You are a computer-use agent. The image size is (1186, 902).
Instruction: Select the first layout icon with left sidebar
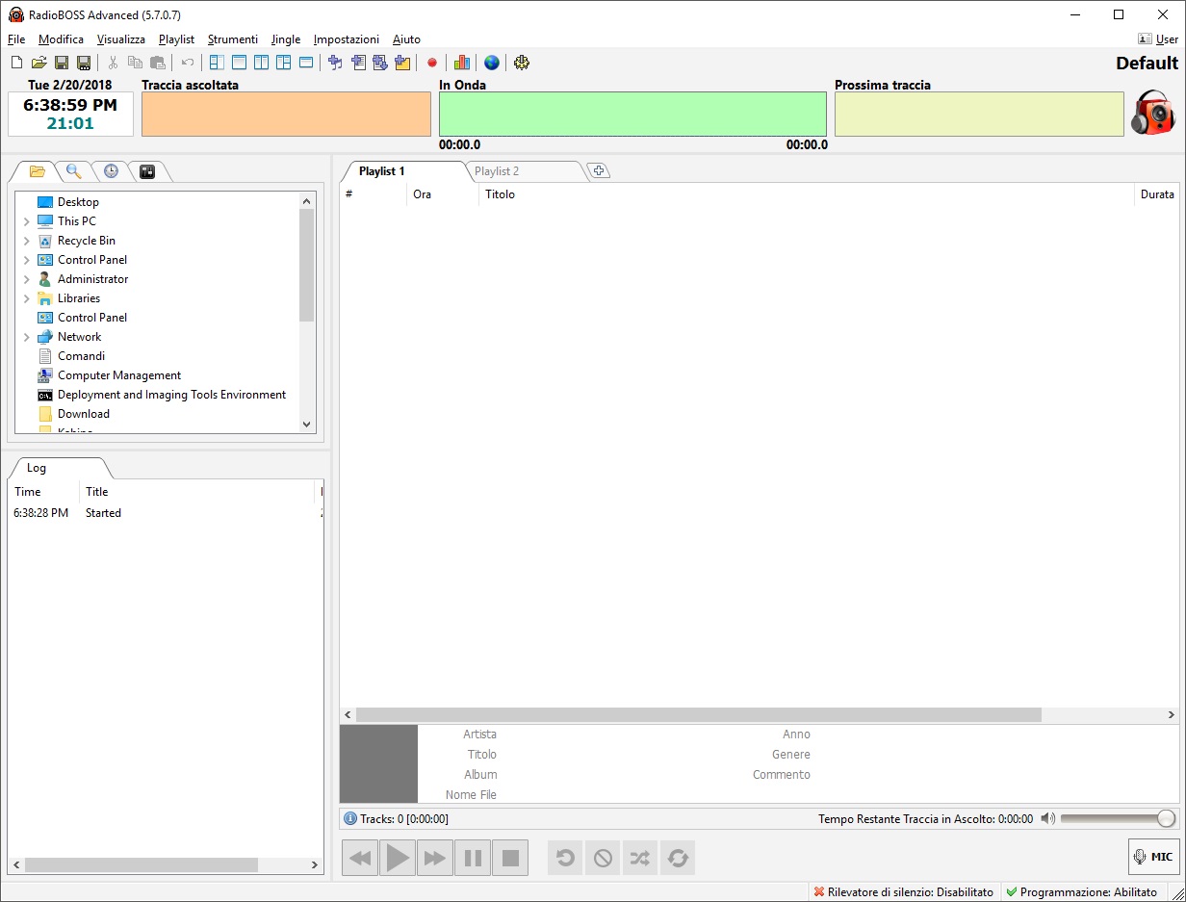217,63
